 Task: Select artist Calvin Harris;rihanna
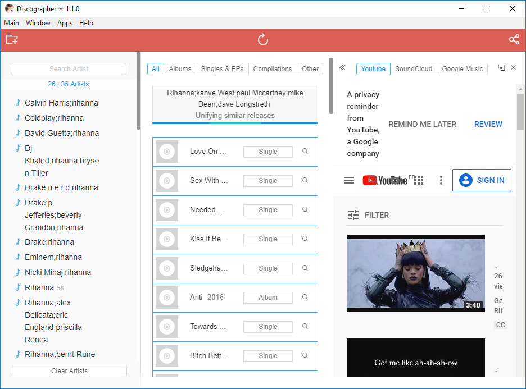(61, 103)
